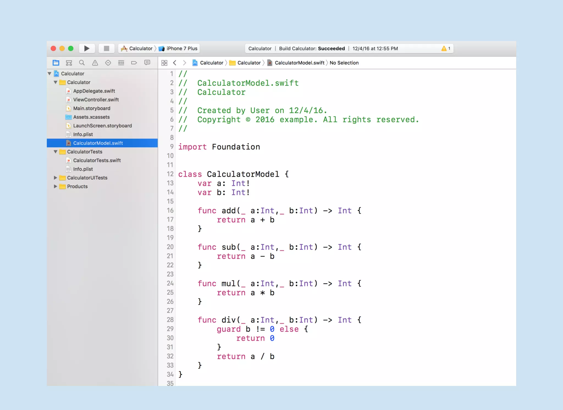Expand the Products folder
Viewport: 563px width, 410px height.
tap(56, 187)
